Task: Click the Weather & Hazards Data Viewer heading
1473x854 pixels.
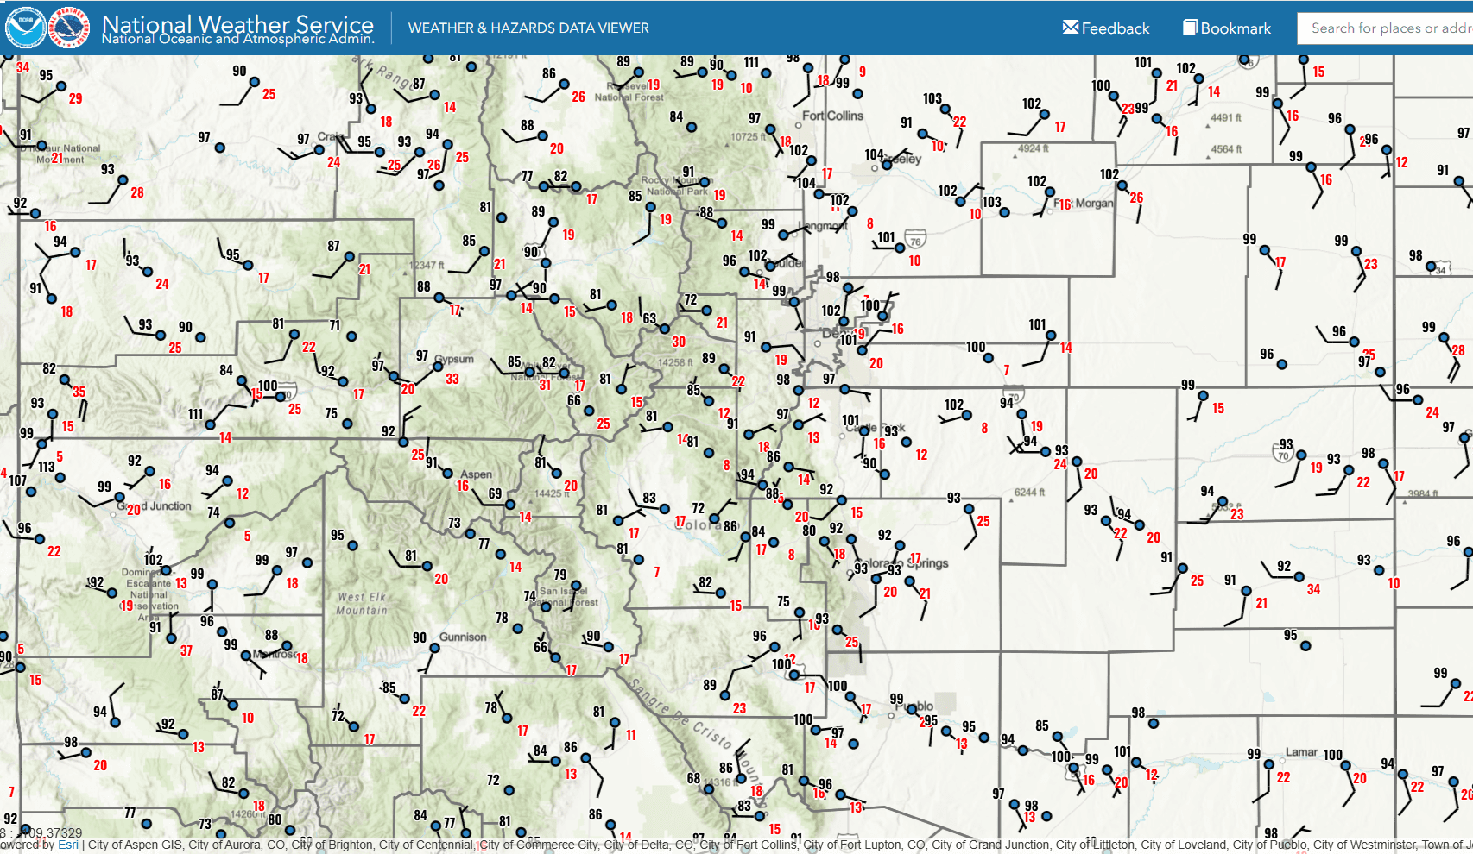Action: [x=528, y=28]
